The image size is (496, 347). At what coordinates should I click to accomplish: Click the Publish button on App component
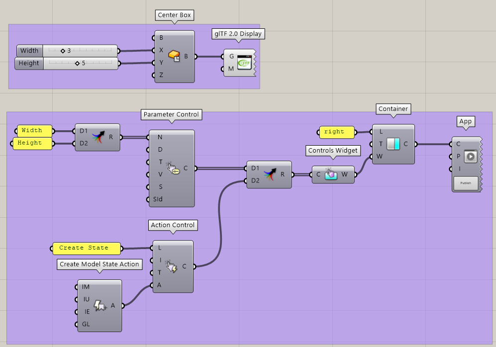tap(466, 183)
